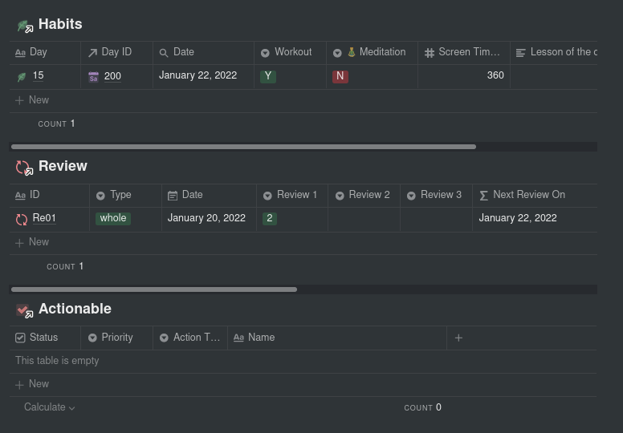Click the sigma icon in Next Review On header
This screenshot has width=623, height=433.
pyautogui.click(x=483, y=196)
